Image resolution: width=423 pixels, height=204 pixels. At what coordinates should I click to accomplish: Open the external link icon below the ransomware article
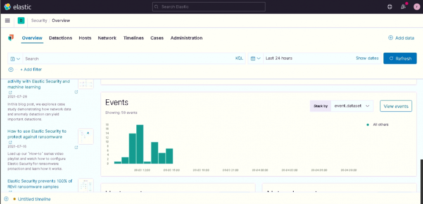click(x=10, y=142)
